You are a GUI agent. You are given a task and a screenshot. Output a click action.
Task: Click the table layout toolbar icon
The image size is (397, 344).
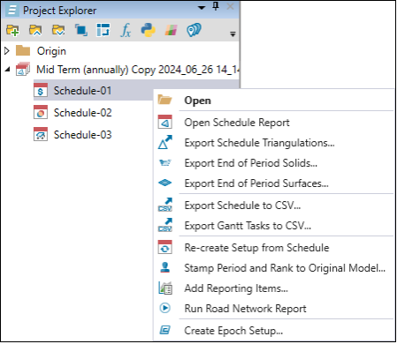(103, 30)
